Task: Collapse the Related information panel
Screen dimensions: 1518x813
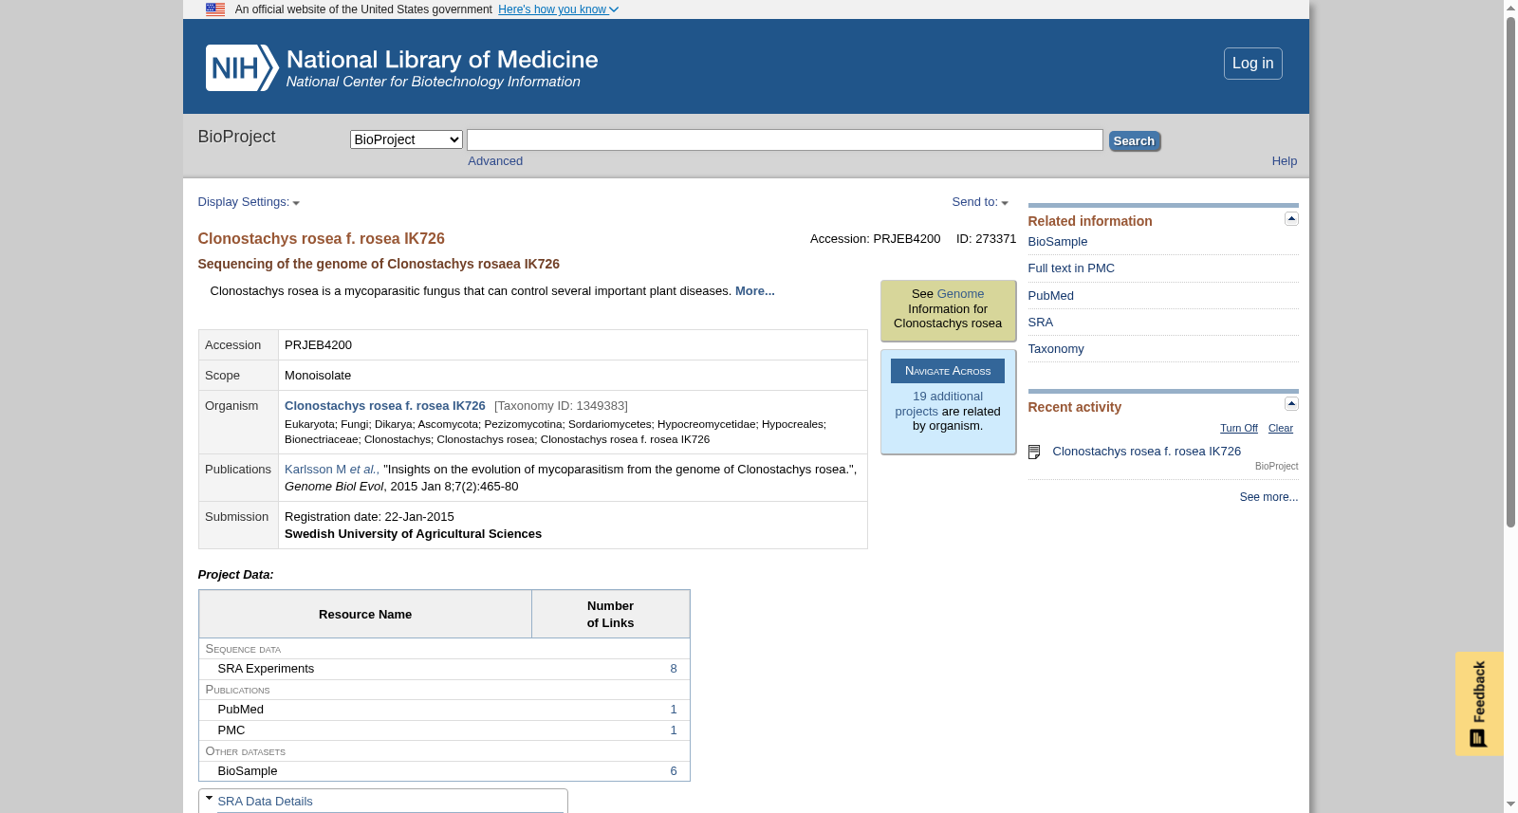Action: pyautogui.click(x=1291, y=219)
